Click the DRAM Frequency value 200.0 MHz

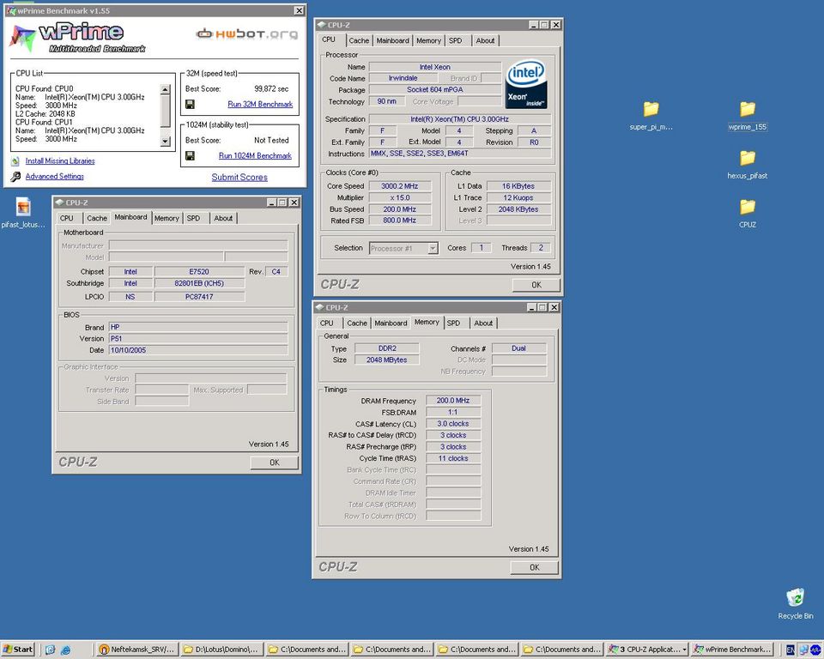(x=453, y=401)
